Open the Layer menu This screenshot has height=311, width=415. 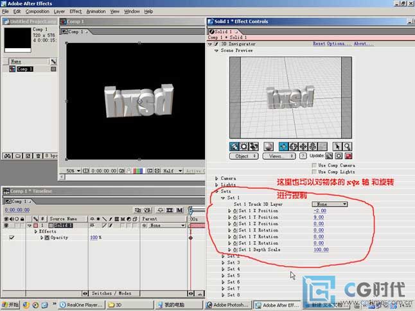pos(59,12)
